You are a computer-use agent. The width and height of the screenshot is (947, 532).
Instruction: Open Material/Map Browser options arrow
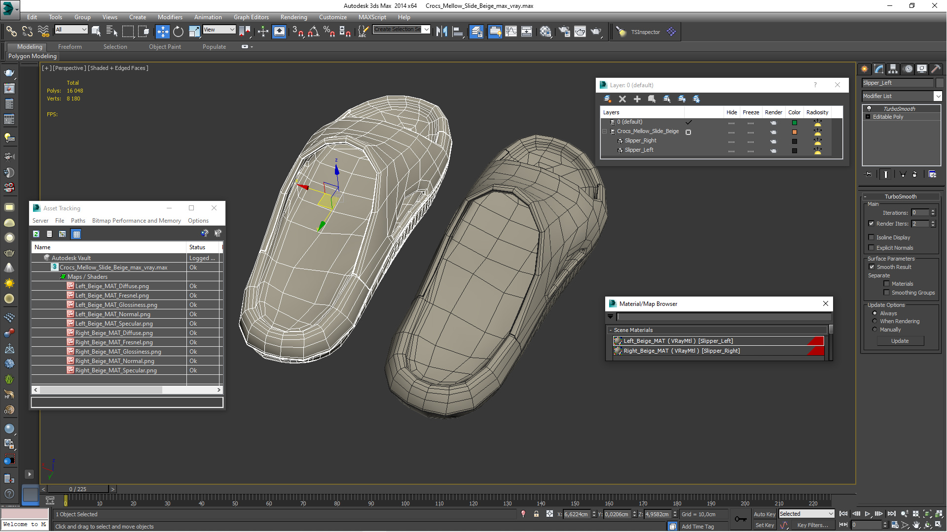[x=611, y=317]
